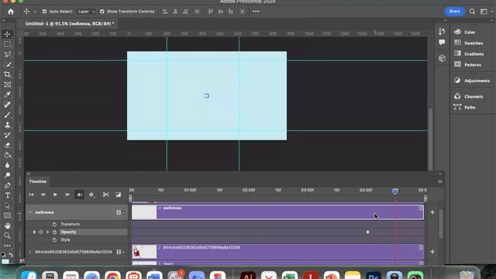Toggle the Opacity keyframe stopwatch

[54, 232]
